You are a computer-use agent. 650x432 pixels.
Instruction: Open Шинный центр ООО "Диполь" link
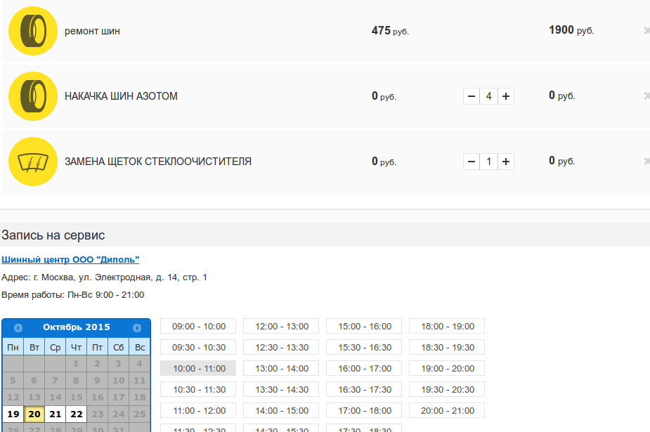70,260
